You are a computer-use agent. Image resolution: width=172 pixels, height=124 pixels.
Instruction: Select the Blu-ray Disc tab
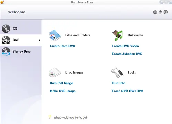point(21,52)
